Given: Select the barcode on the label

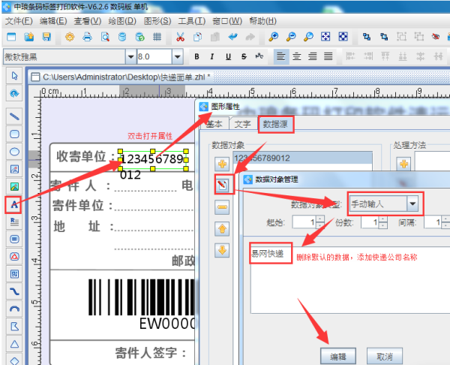Looking at the screenshot, I should pos(142,297).
